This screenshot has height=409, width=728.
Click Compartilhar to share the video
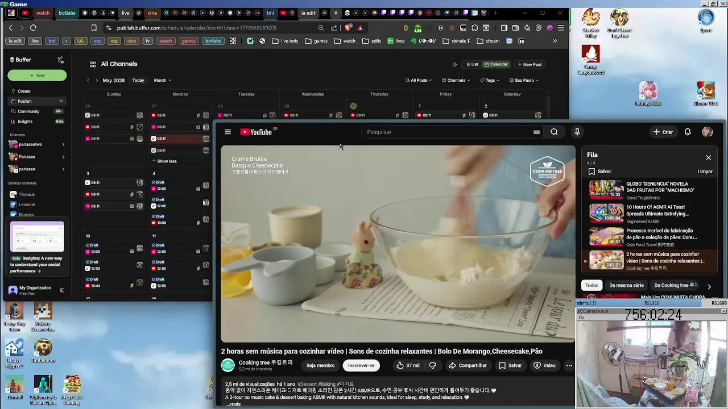pyautogui.click(x=468, y=365)
